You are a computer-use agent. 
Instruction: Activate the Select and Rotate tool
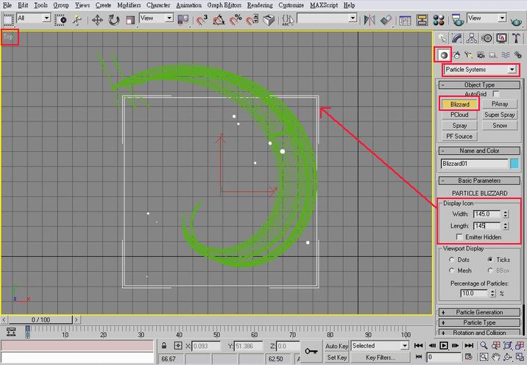click(114, 20)
